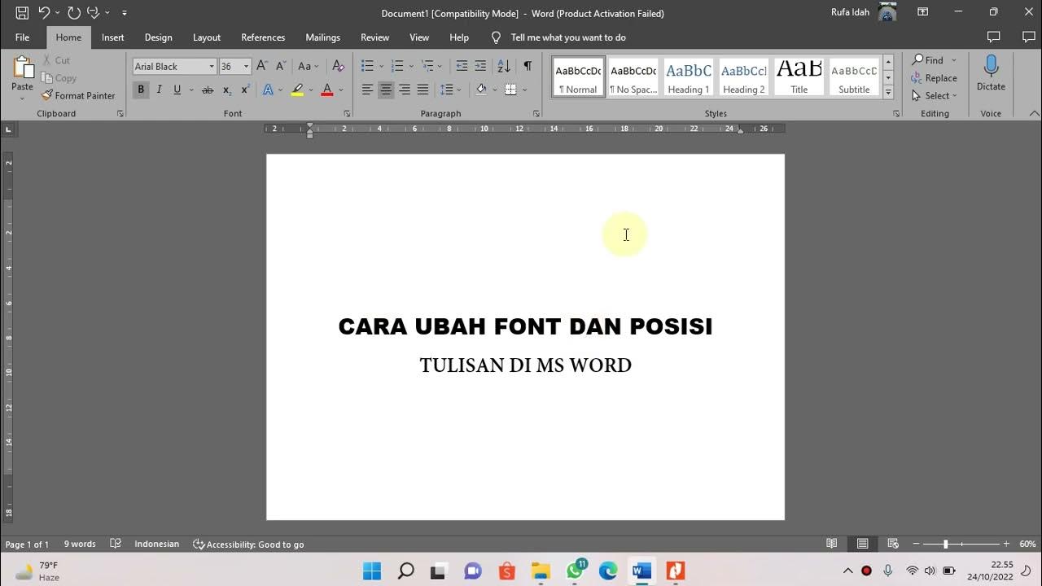Increase paragraph indent
This screenshot has width=1042, height=586.
pos(480,66)
